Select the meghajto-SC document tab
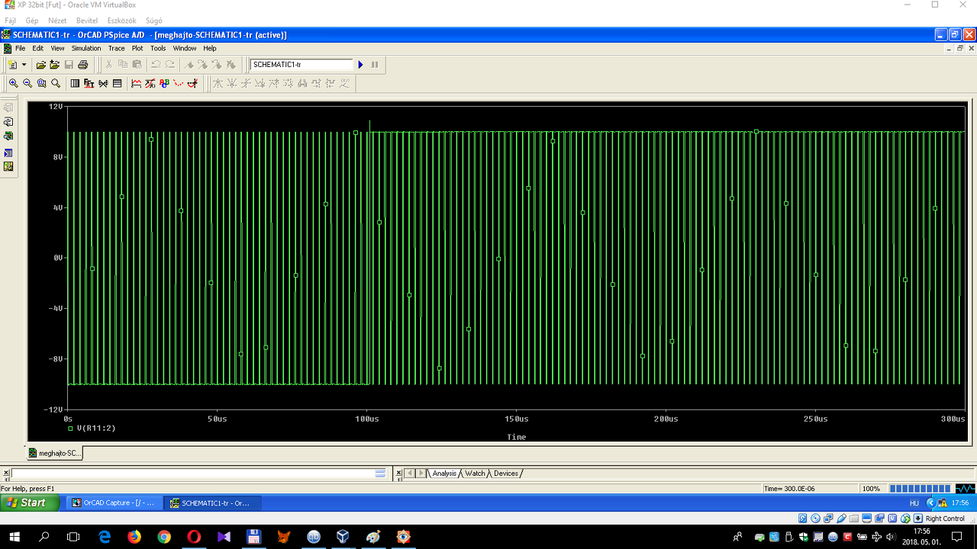 coord(55,453)
